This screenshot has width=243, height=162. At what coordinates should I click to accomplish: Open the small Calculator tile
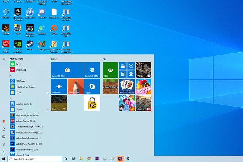pos(123,74)
